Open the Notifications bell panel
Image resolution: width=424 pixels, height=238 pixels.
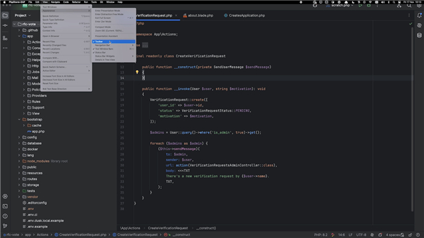[x=419, y=15]
